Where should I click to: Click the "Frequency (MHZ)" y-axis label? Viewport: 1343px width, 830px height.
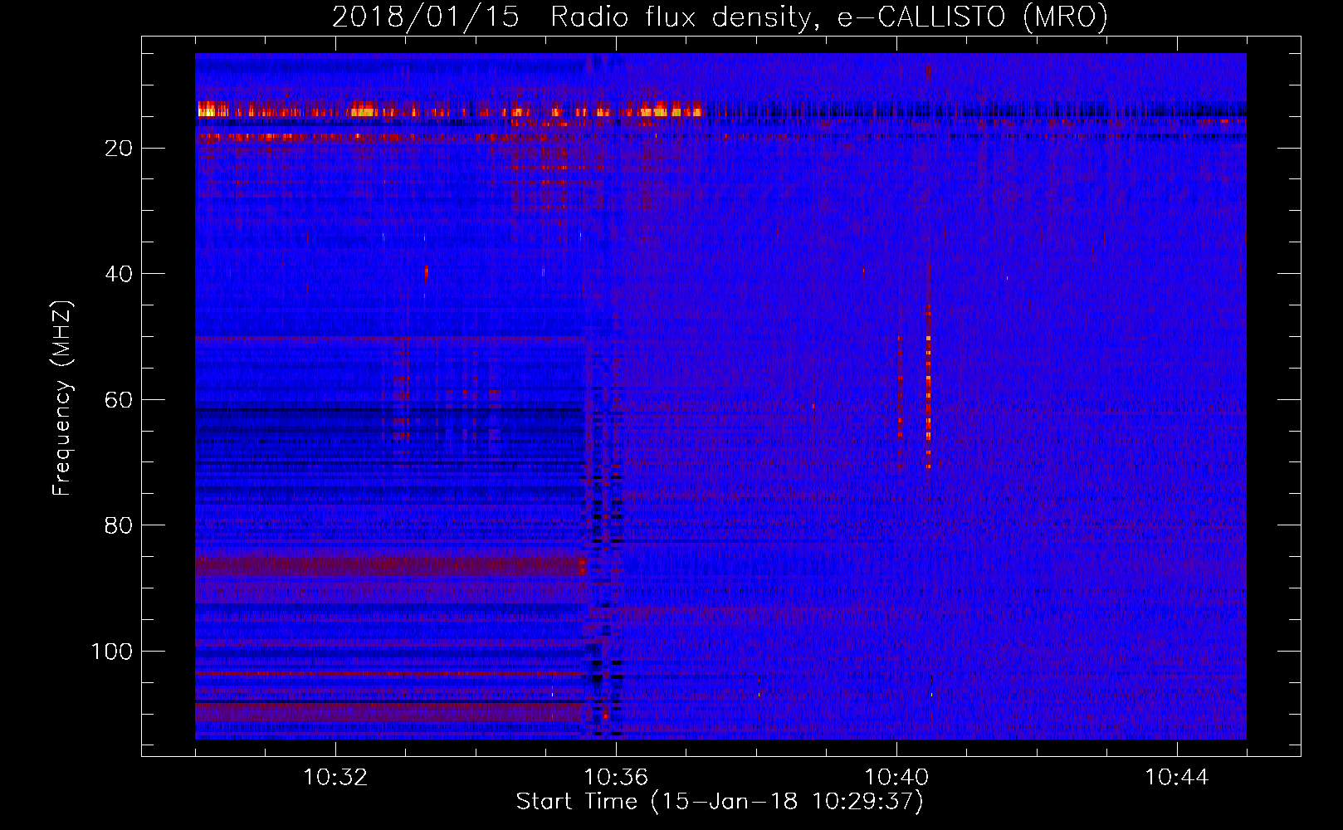point(62,398)
